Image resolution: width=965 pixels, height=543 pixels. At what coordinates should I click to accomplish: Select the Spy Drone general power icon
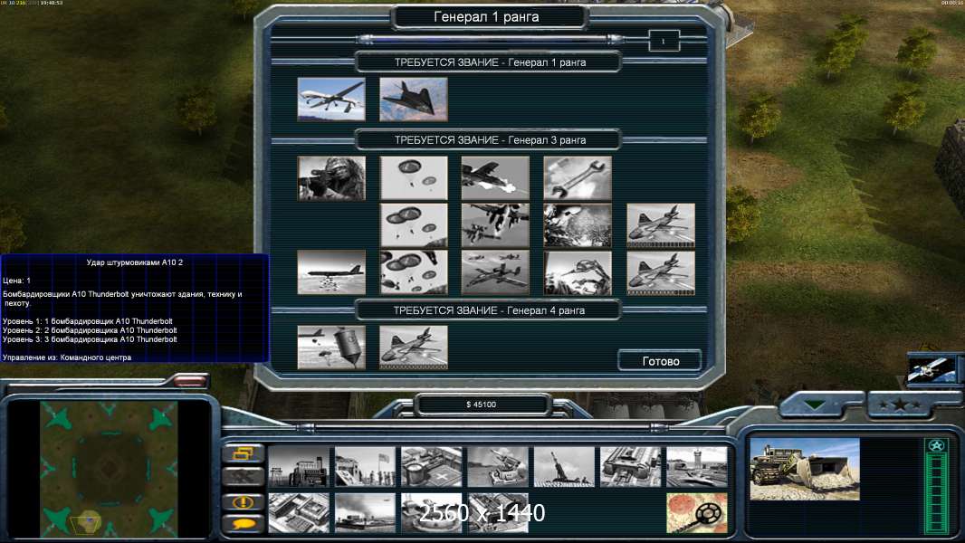point(331,99)
